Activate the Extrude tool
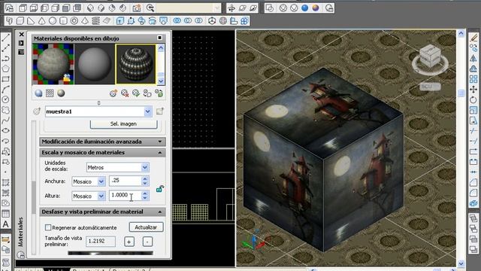 coord(120,20)
